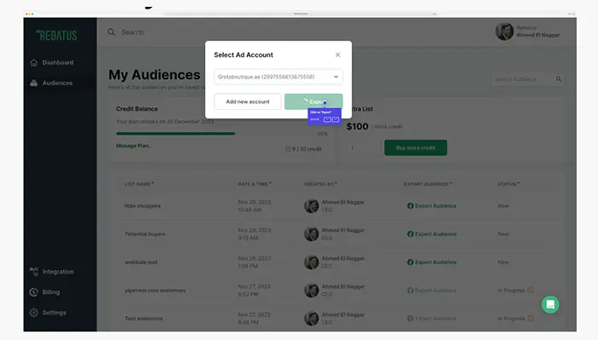Export Audience for piperwai.com audiences
This screenshot has width=598, height=340.
coord(431,291)
